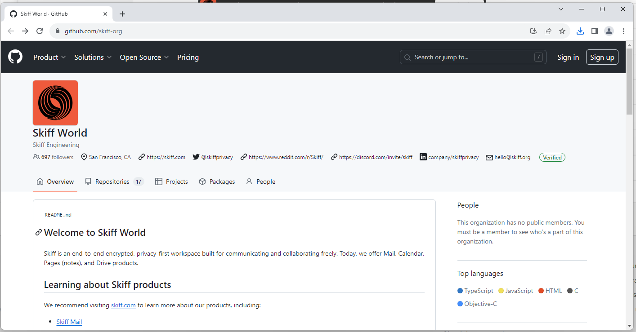Click the browser back arrow
This screenshot has height=332, width=636.
click(x=11, y=31)
